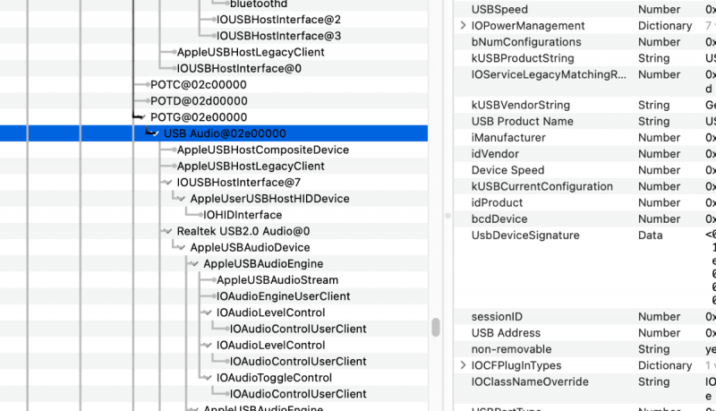This screenshot has width=716, height=411.
Task: Click the bNumConfigurations property
Action: [x=526, y=42]
